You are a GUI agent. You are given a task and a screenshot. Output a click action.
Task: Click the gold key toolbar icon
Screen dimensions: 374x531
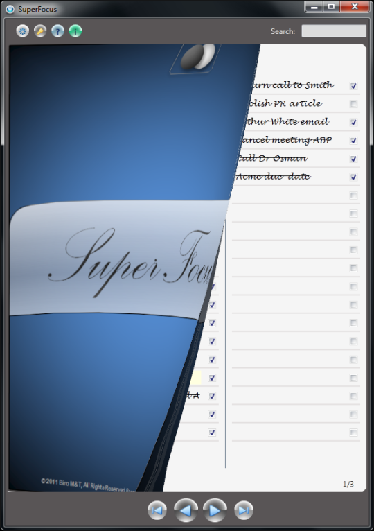click(x=40, y=31)
